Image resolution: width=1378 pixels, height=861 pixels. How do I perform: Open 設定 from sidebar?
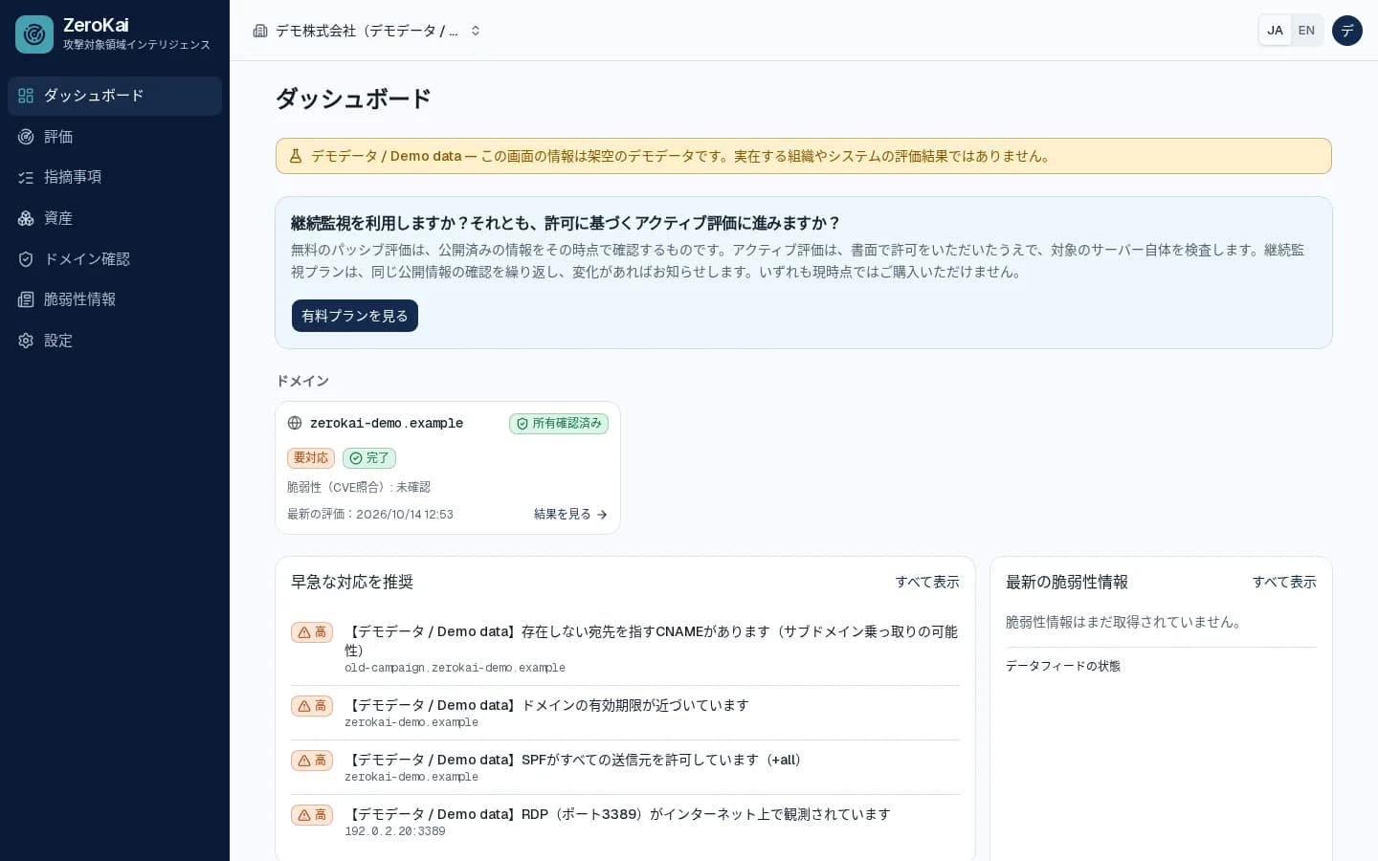[115, 341]
